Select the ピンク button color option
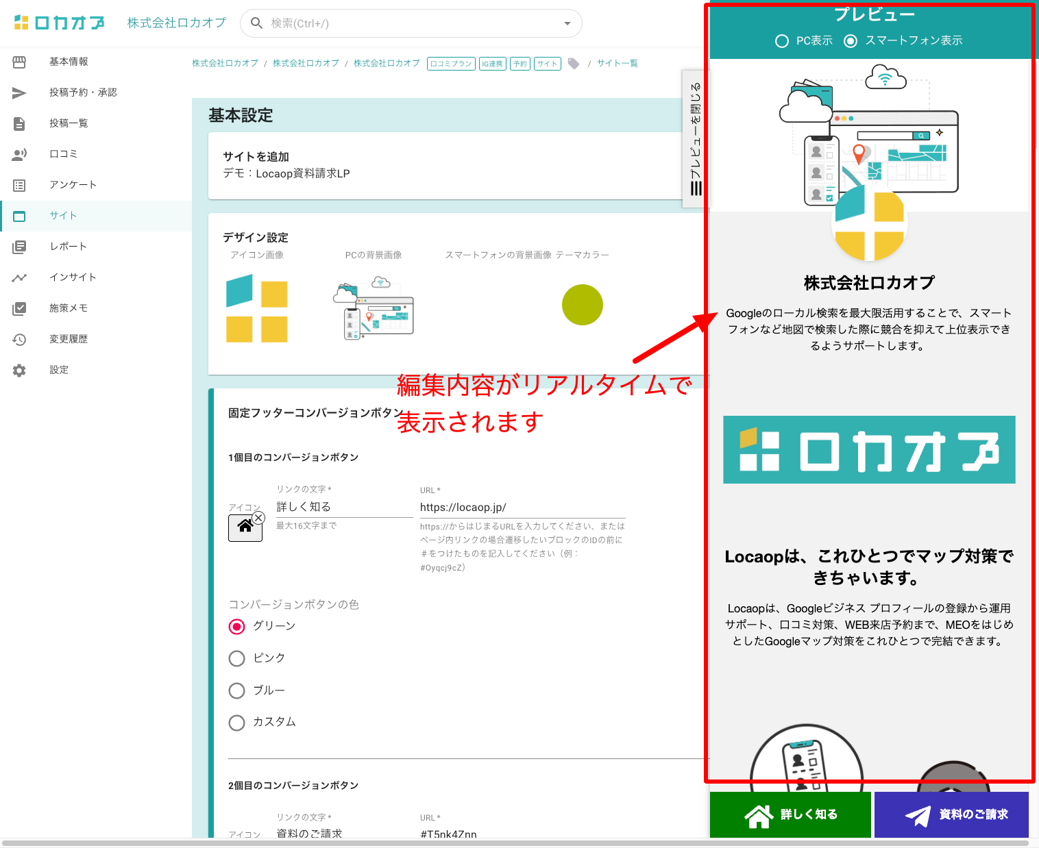Image resolution: width=1039 pixels, height=848 pixels. (237, 658)
